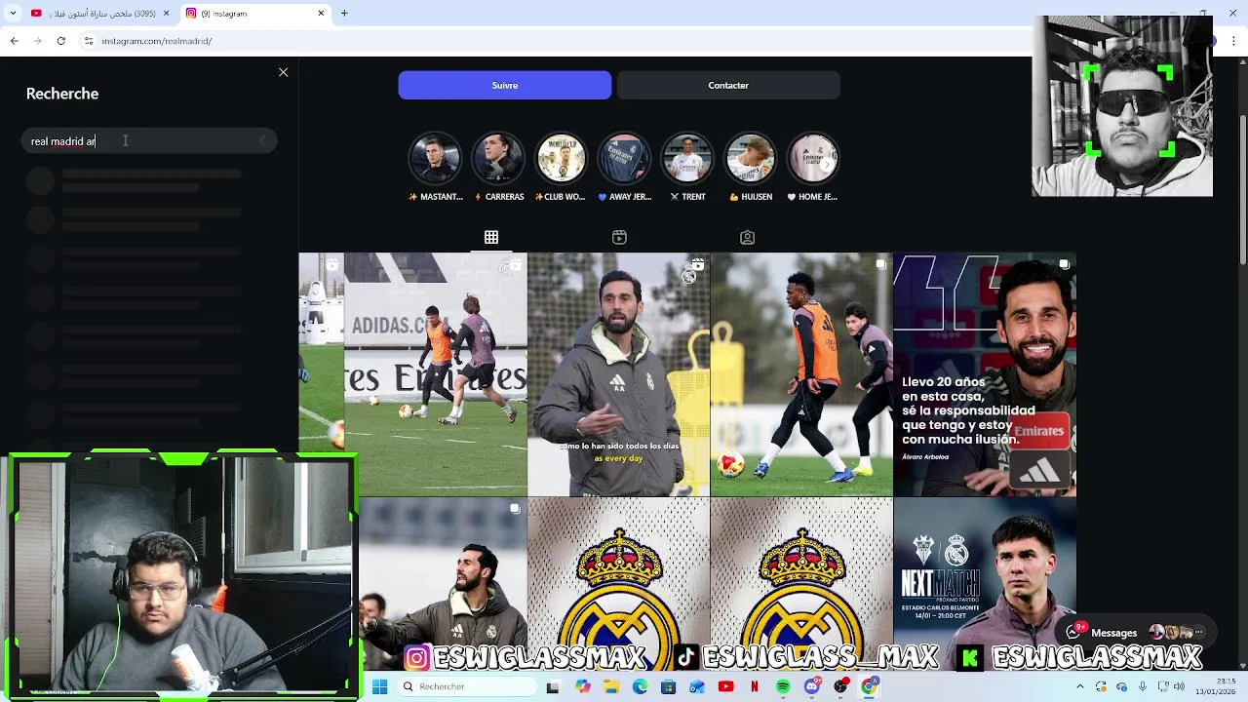Click the Contacter button

pyautogui.click(x=728, y=85)
